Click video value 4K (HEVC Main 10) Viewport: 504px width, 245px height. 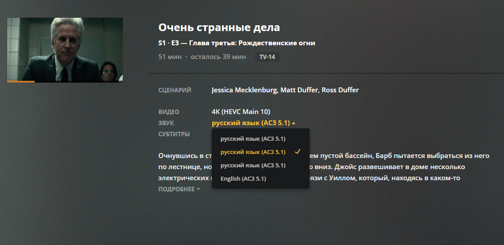click(241, 112)
